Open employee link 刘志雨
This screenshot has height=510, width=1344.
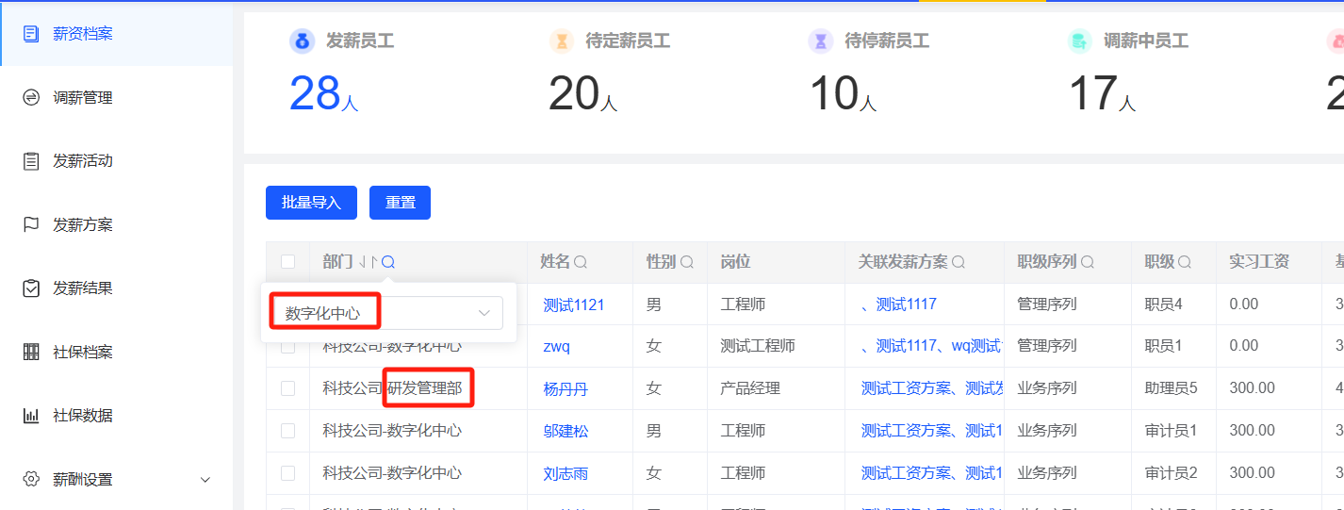pos(565,473)
